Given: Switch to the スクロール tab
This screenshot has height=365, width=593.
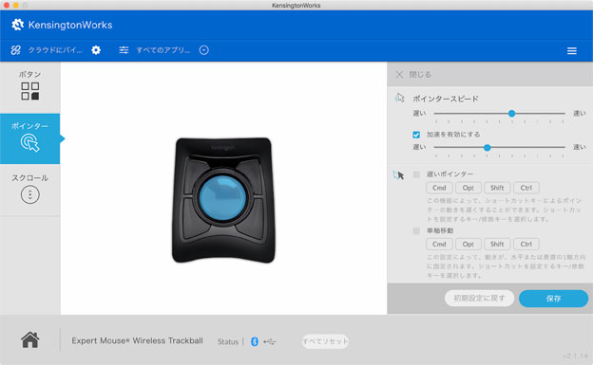Looking at the screenshot, I should 29,189.
